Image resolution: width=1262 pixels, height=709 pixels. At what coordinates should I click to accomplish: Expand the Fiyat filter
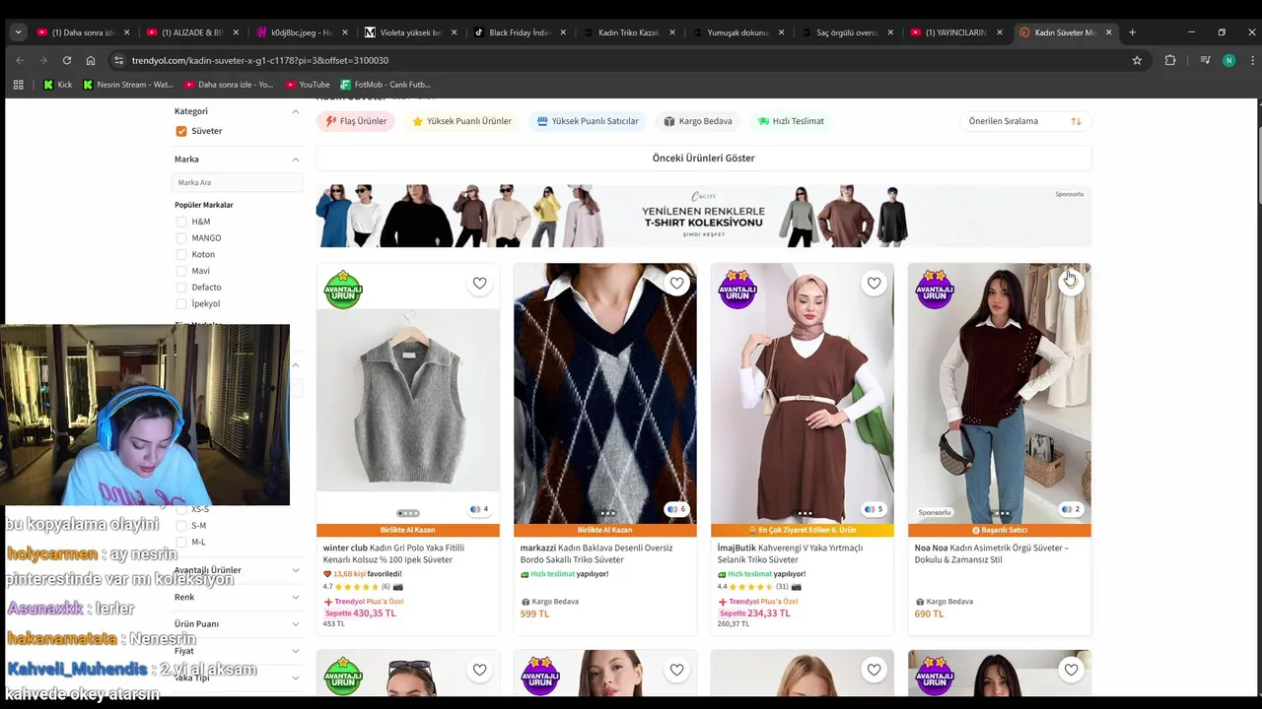pos(295,651)
